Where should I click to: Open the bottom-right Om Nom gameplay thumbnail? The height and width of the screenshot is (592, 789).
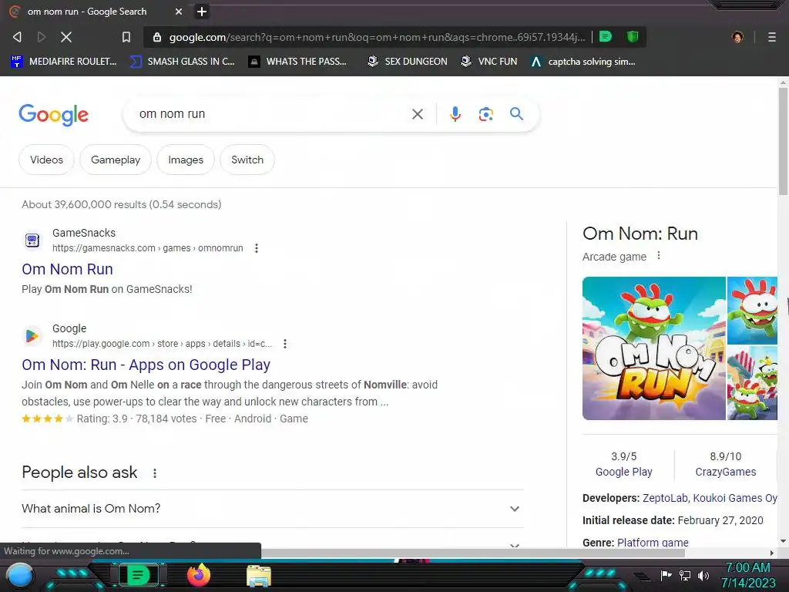752,383
